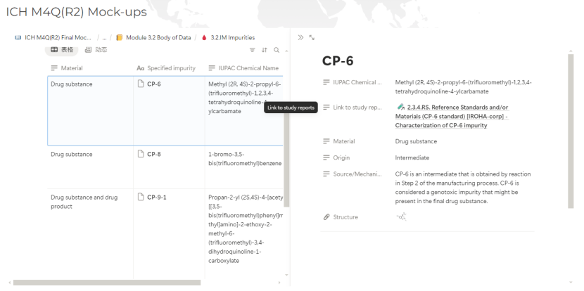Click the red drop 3.2.IM Impurities breadcrumb
This screenshot has width=584, height=291.
[236, 37]
